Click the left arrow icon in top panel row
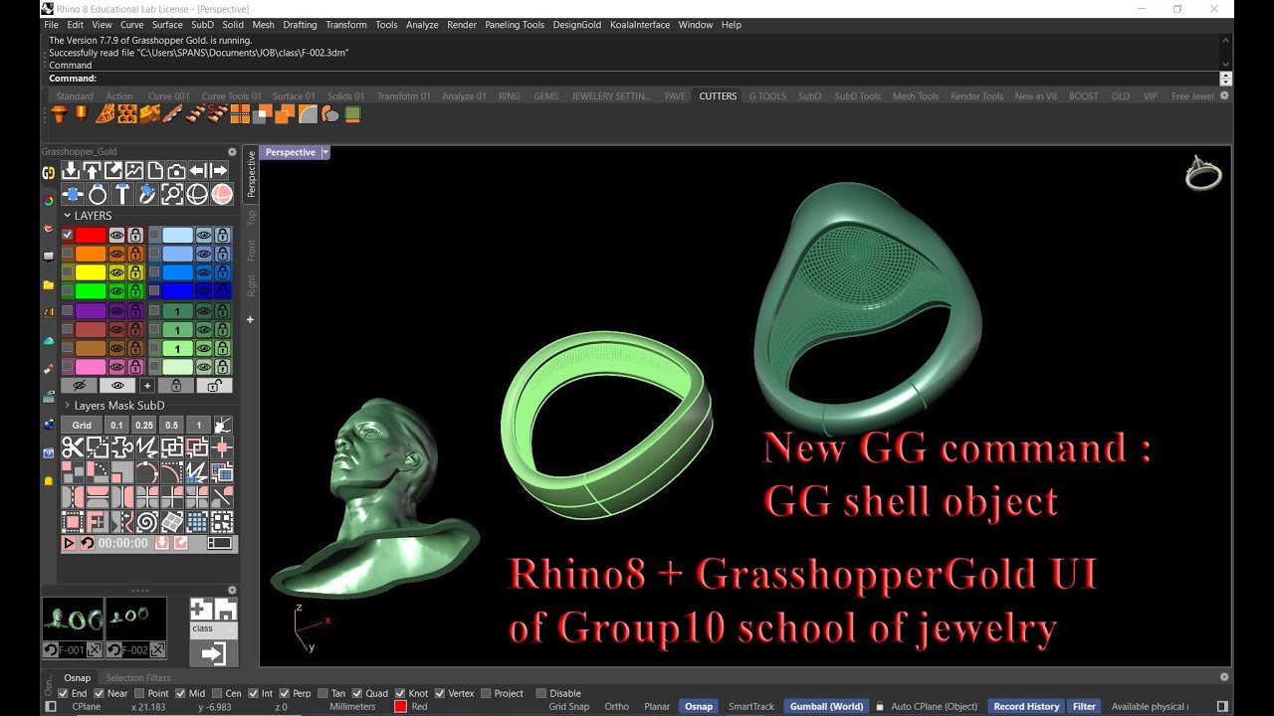Screen dimensions: 1274x716 pos(197,171)
